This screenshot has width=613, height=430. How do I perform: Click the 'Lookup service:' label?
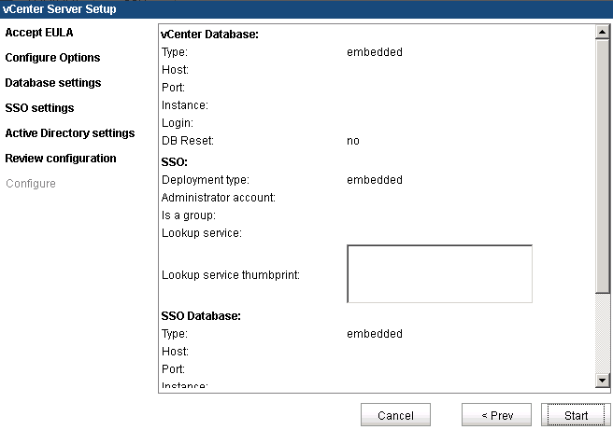tap(202, 233)
